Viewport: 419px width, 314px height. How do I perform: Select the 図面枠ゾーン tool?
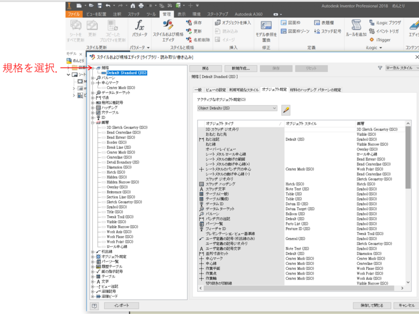(295, 31)
